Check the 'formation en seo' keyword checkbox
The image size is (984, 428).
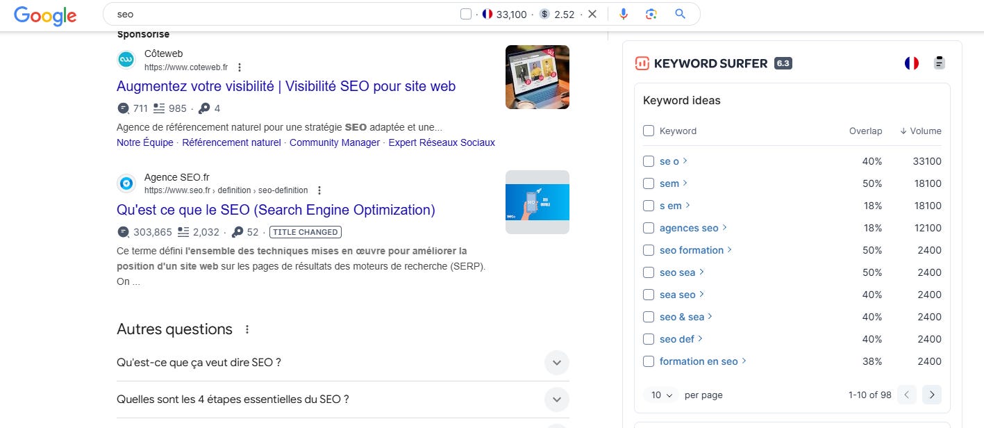(649, 361)
